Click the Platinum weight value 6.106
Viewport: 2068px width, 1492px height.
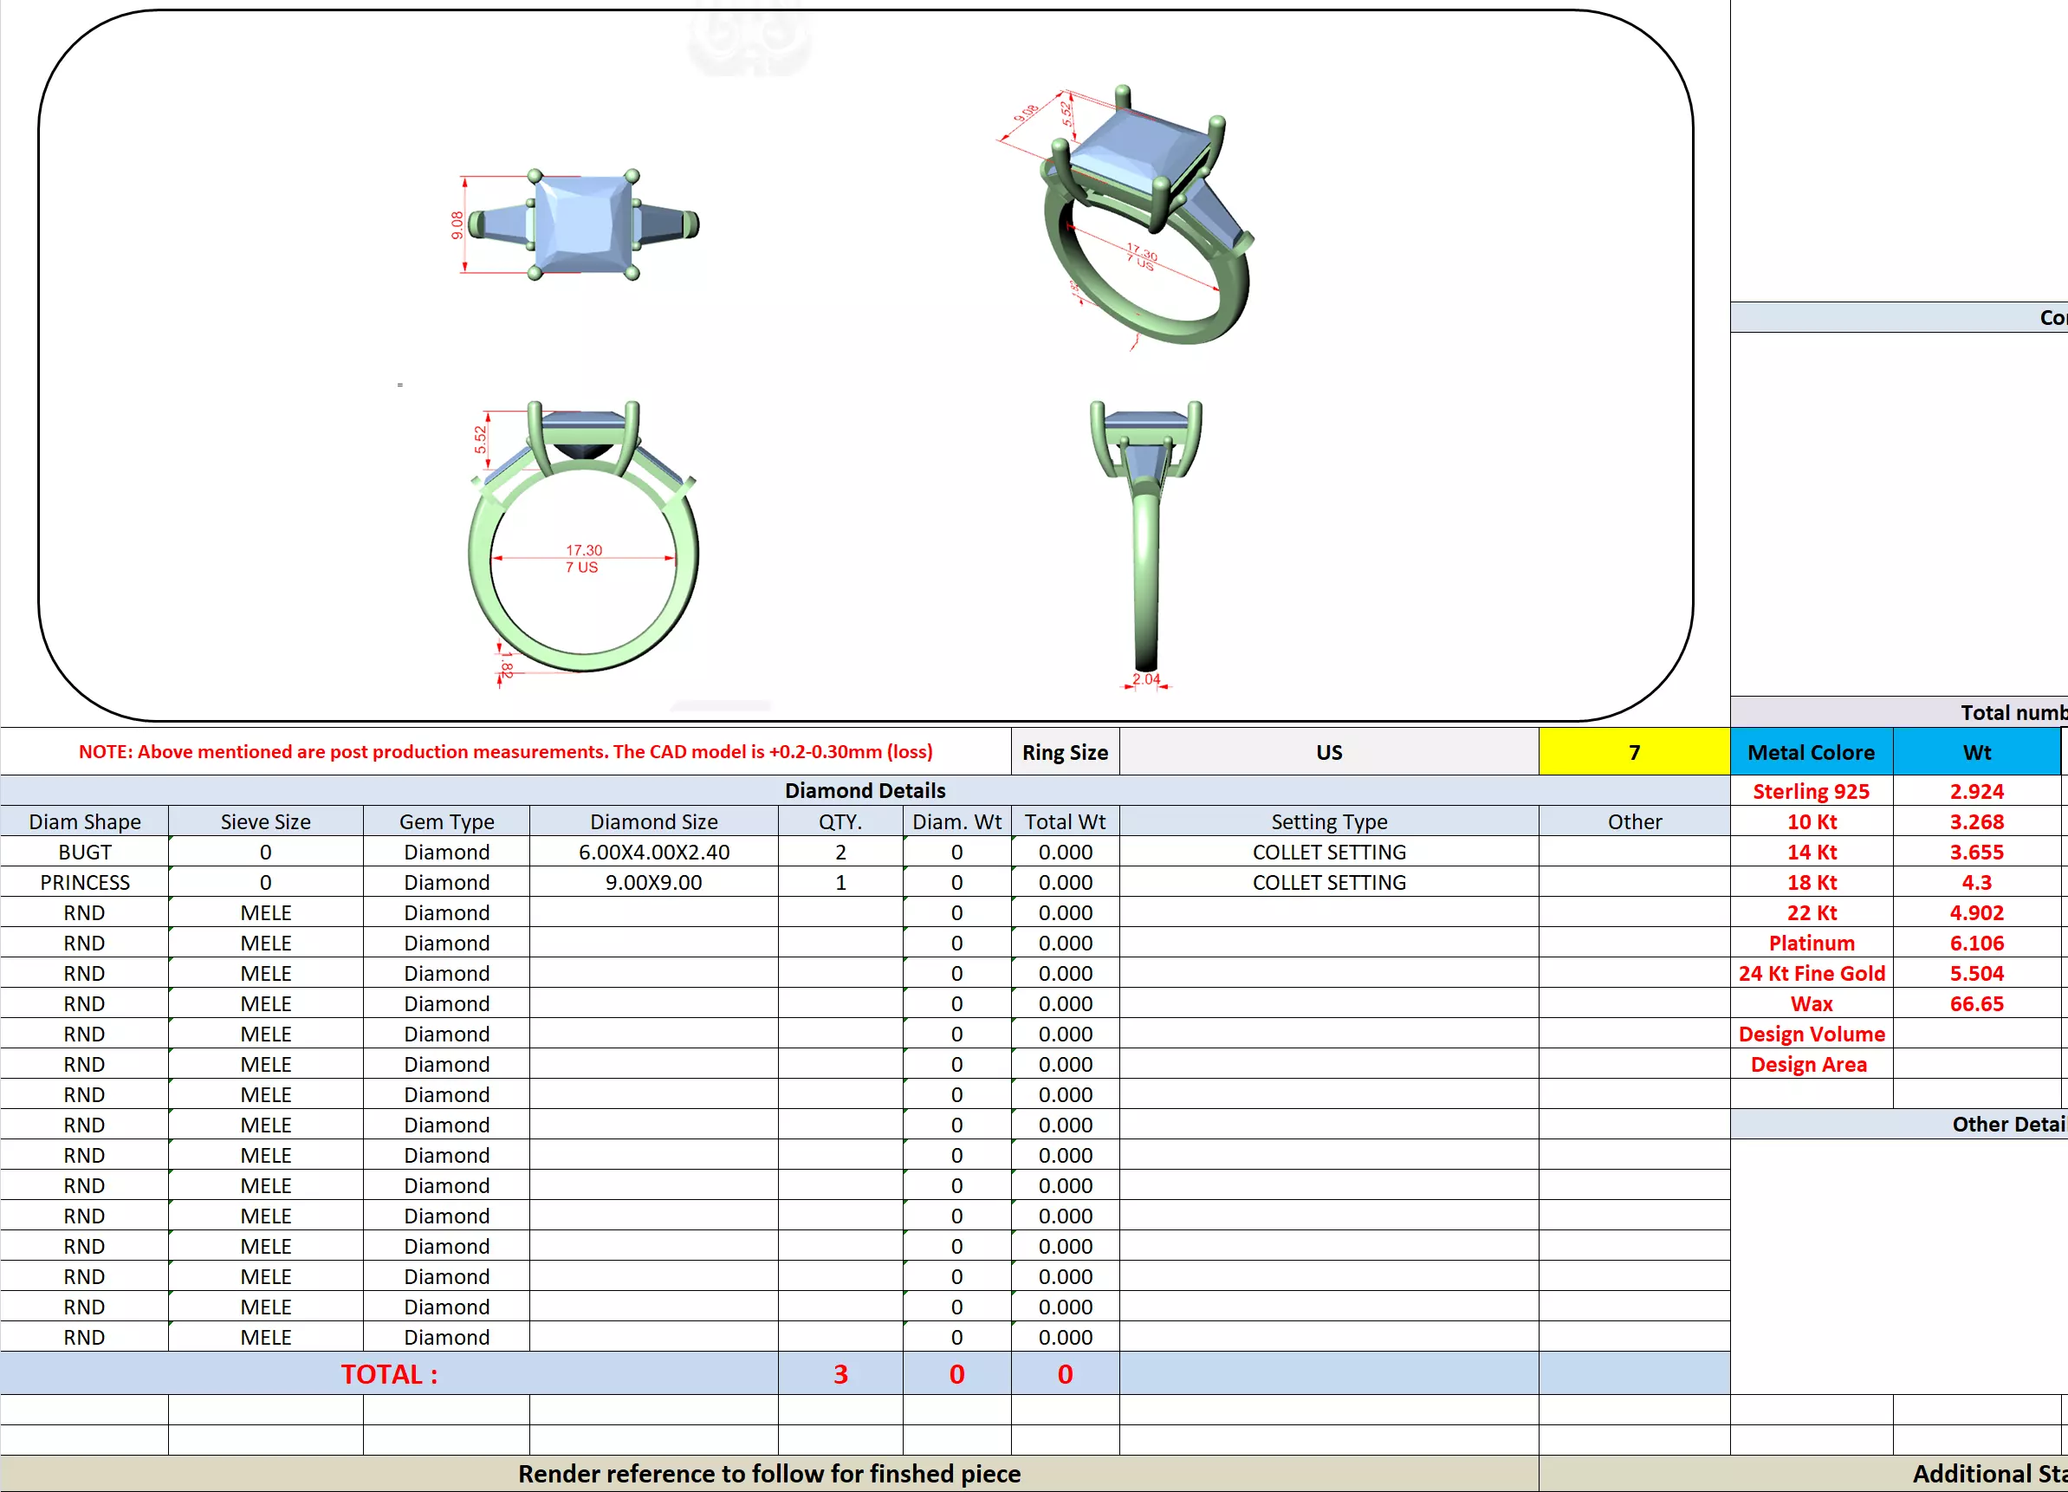pyautogui.click(x=1976, y=943)
